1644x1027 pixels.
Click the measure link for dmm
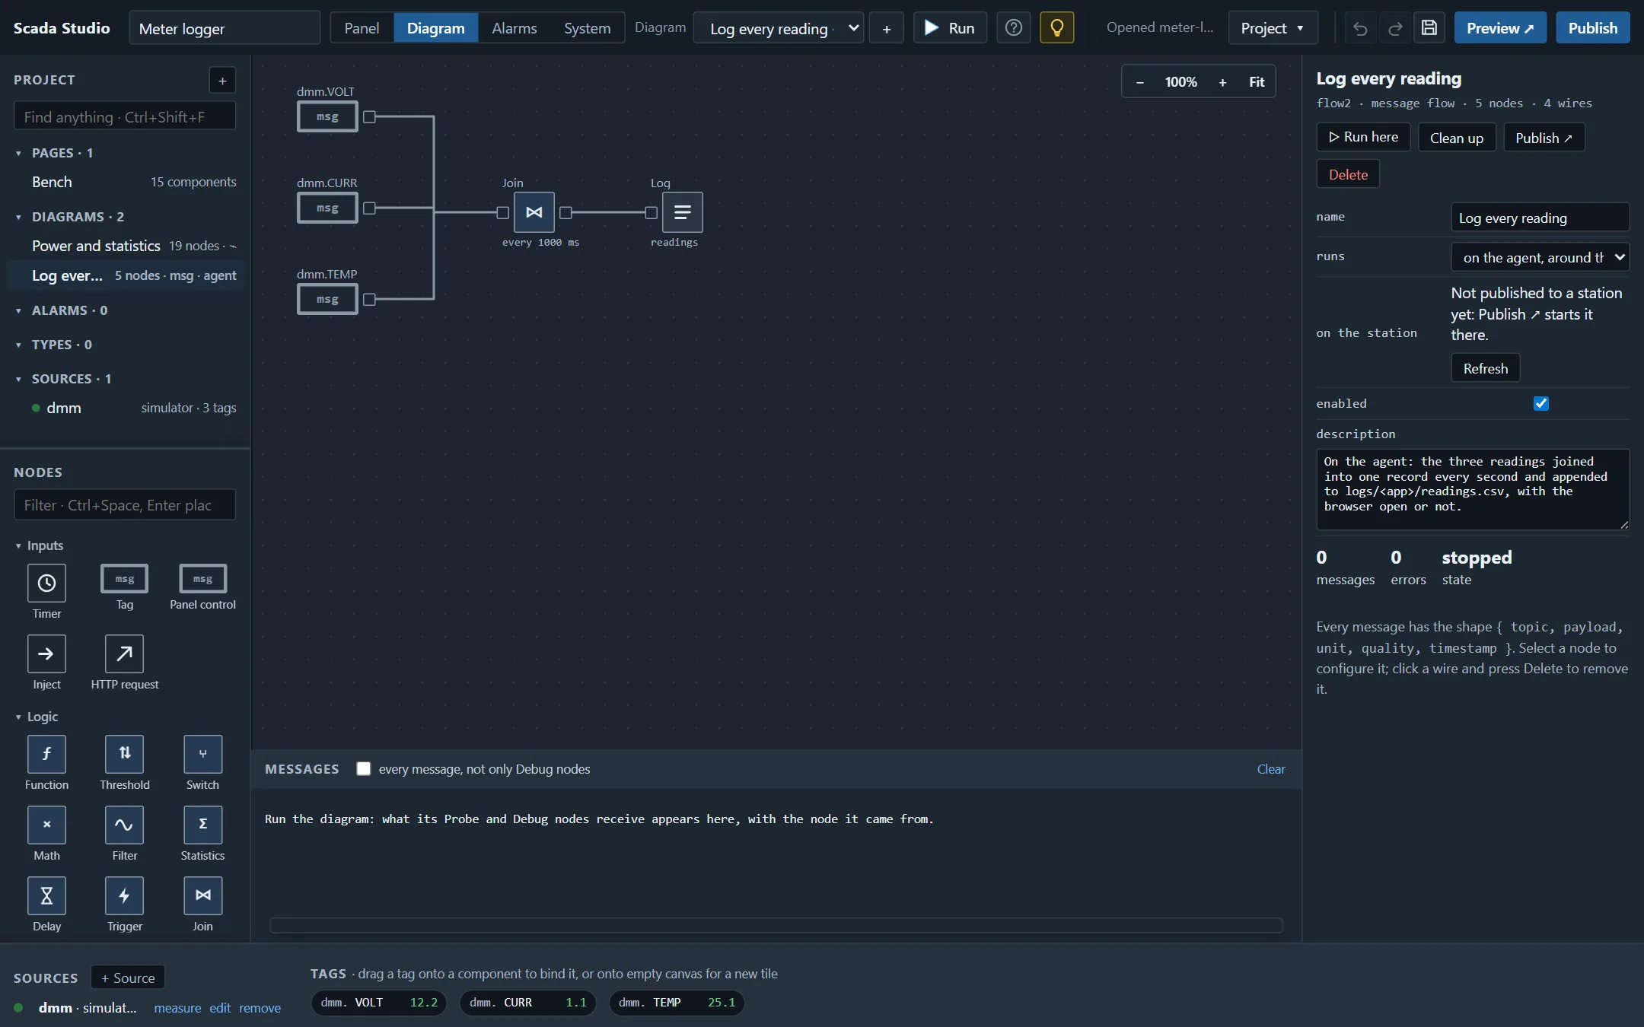177,1008
